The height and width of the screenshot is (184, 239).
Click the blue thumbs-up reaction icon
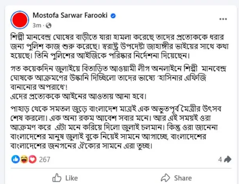click(16, 159)
